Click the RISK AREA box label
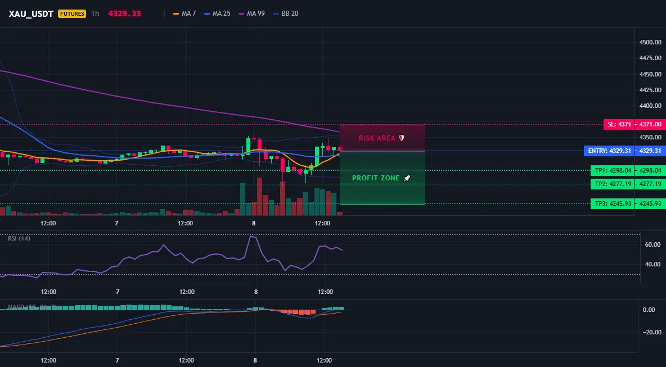Viewport: 666px width, 367px height. (x=382, y=138)
